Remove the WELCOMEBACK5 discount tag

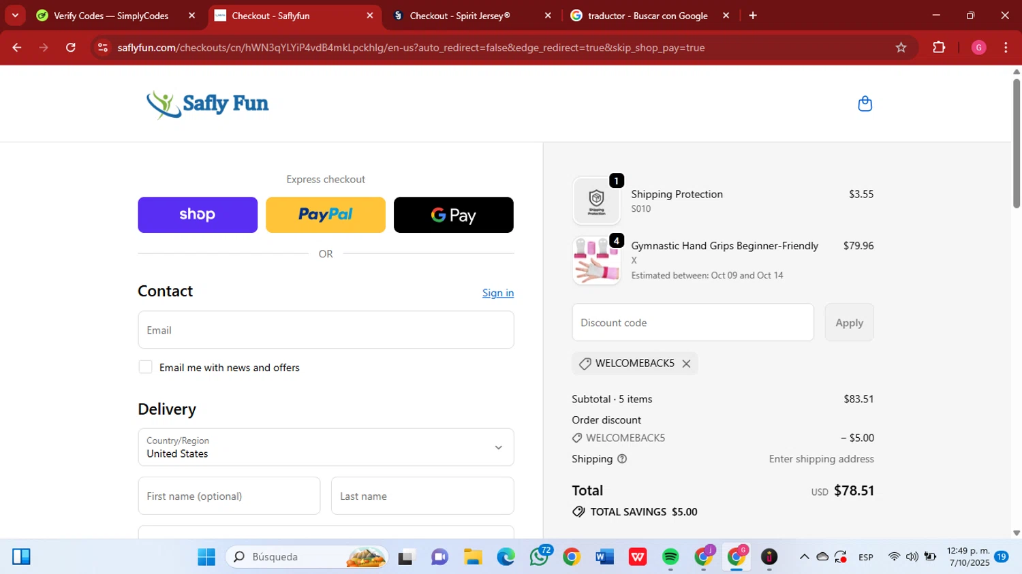[x=686, y=364]
